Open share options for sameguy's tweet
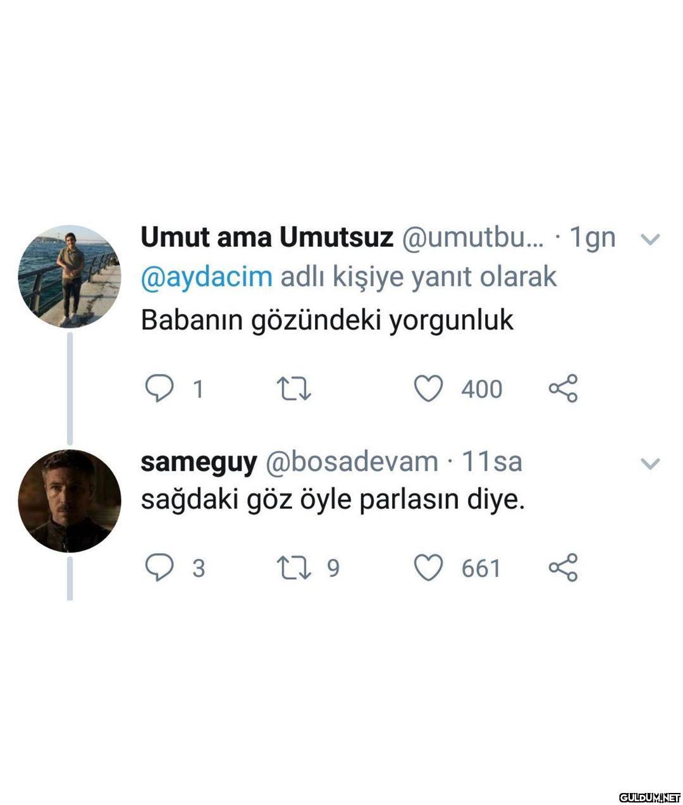This screenshot has width=683, height=805. tap(563, 567)
